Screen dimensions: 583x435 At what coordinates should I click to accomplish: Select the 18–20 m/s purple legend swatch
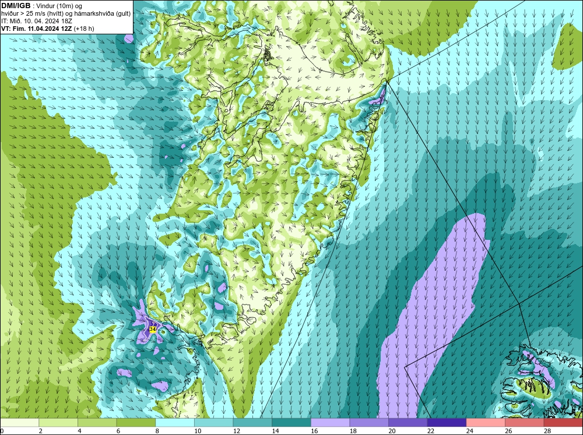tap(369, 423)
